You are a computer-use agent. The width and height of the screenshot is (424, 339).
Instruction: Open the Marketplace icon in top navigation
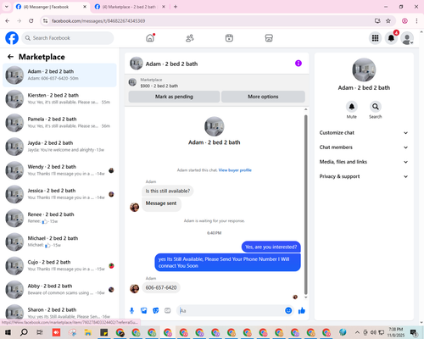click(269, 38)
